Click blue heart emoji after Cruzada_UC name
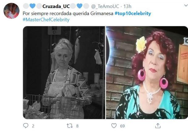 click(79, 6)
